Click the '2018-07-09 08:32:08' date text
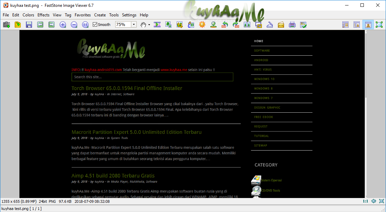The image size is (386, 212). pyautogui.click(x=92, y=201)
